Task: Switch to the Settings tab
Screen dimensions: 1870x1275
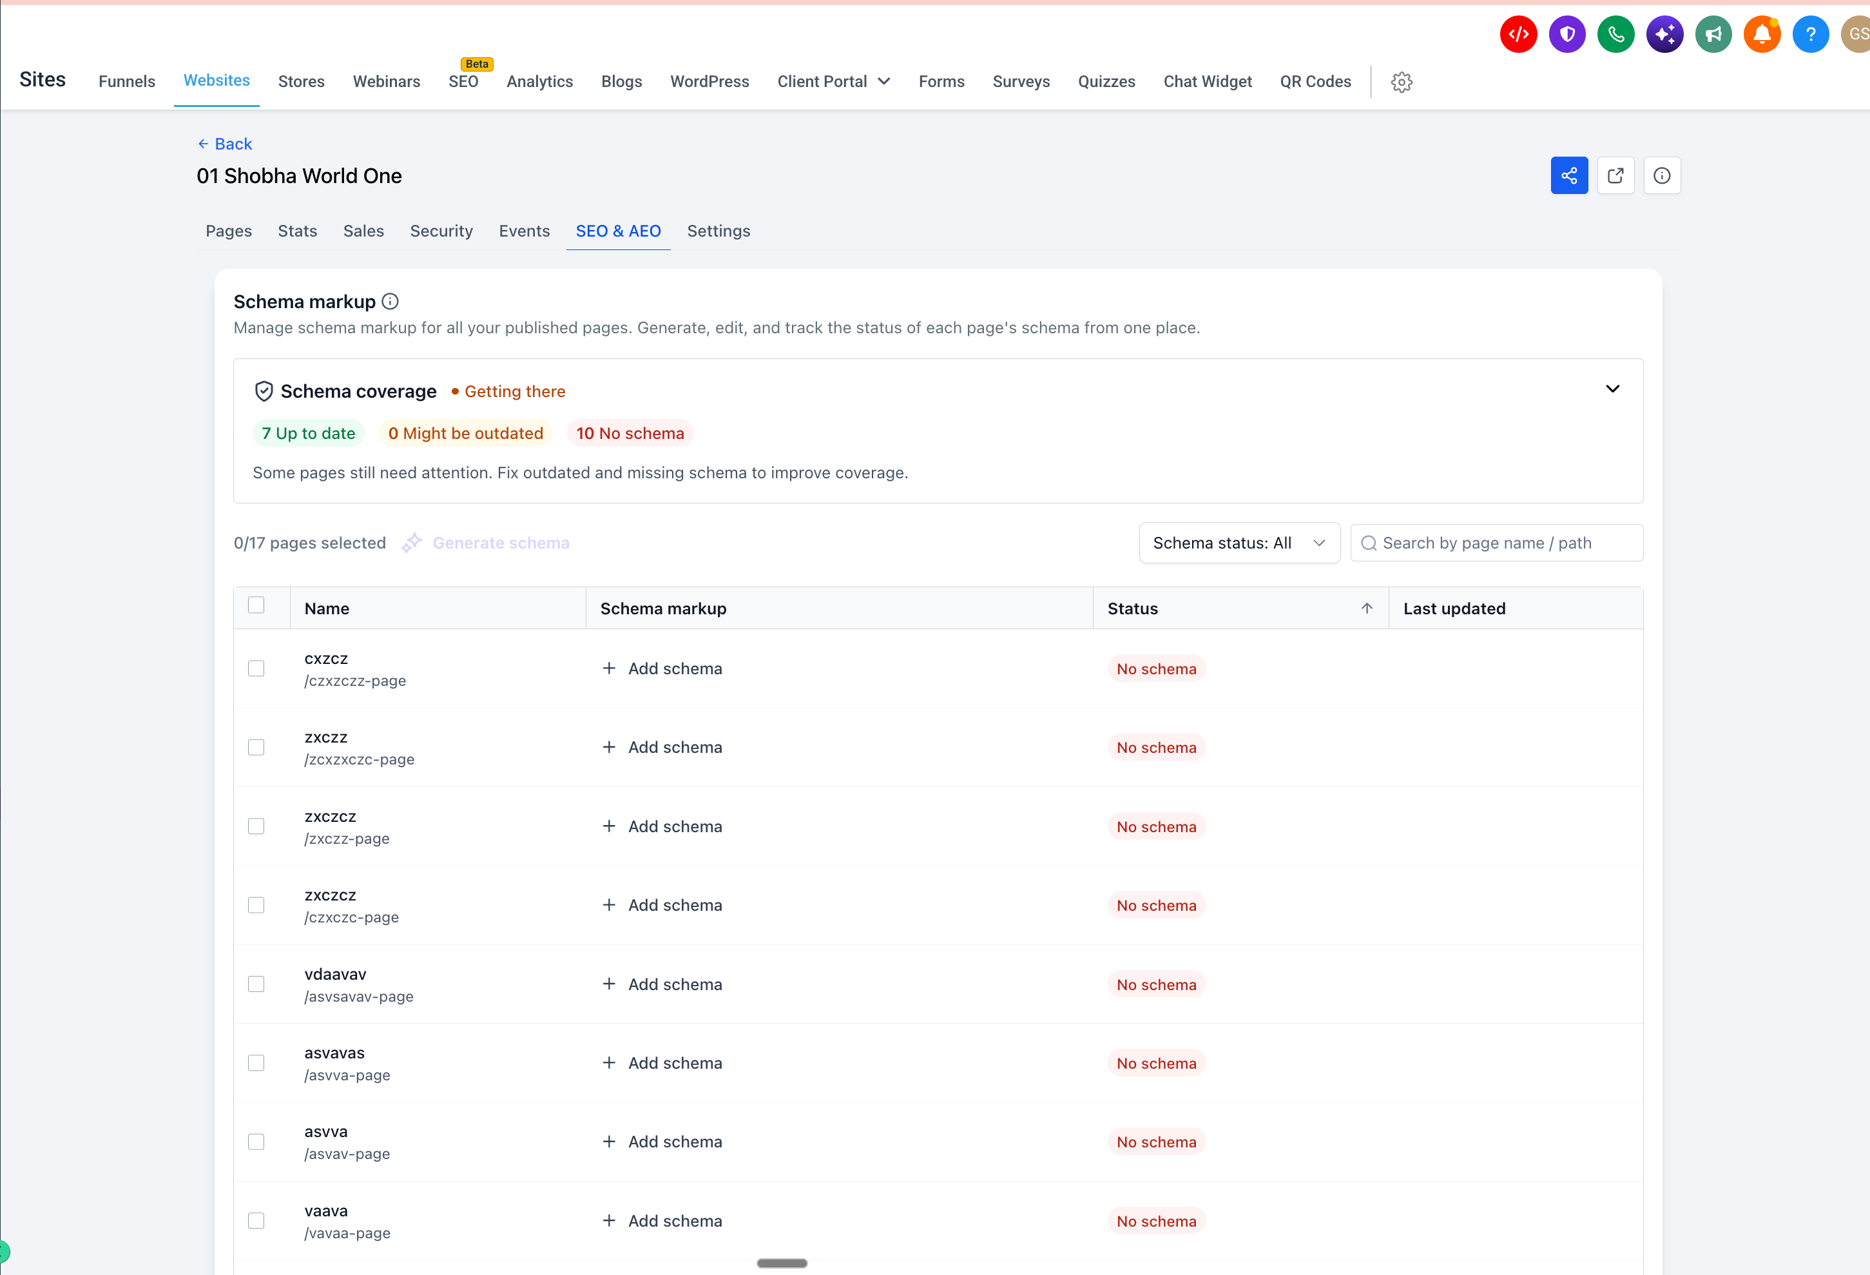Action: pos(718,231)
